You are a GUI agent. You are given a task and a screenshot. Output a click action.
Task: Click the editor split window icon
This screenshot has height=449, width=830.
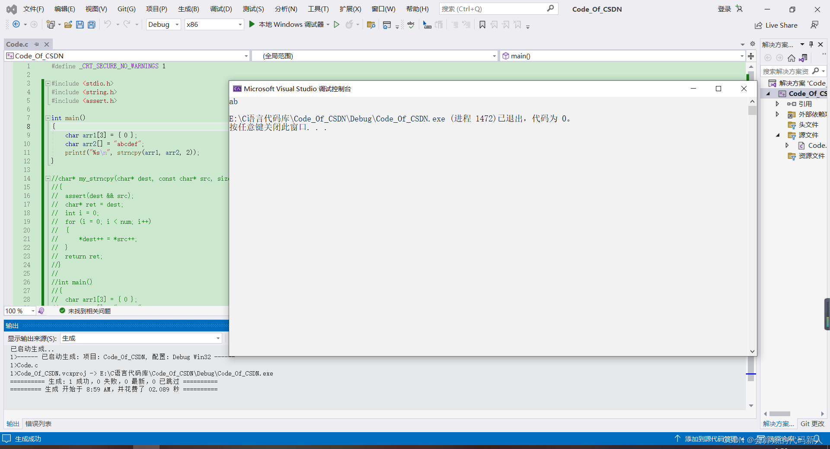tap(751, 56)
